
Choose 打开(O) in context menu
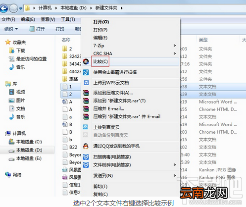pyautogui.click(x=101, y=22)
